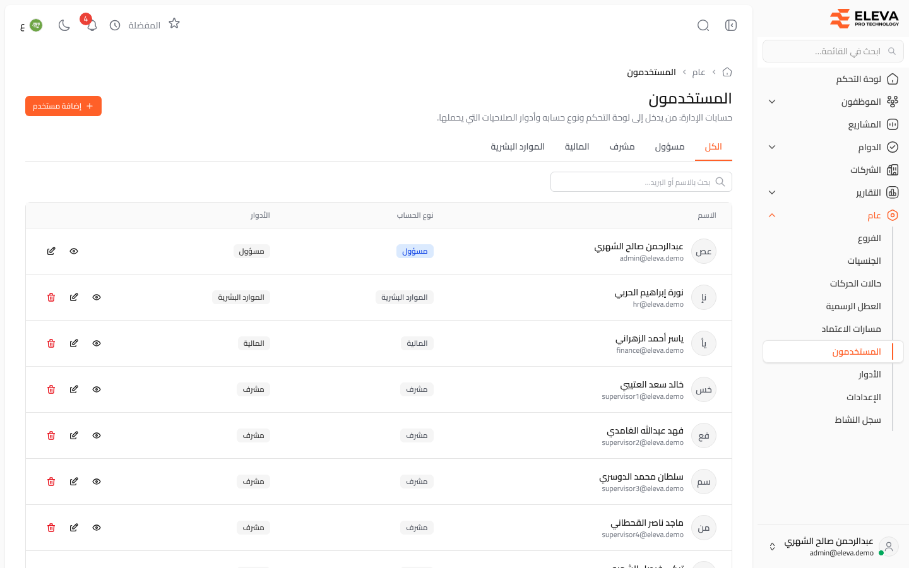Switch to the المالية tab
The image size is (909, 568).
tap(577, 147)
